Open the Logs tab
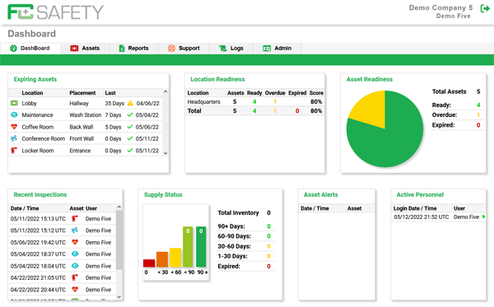This screenshot has width=494, height=307. [x=231, y=49]
